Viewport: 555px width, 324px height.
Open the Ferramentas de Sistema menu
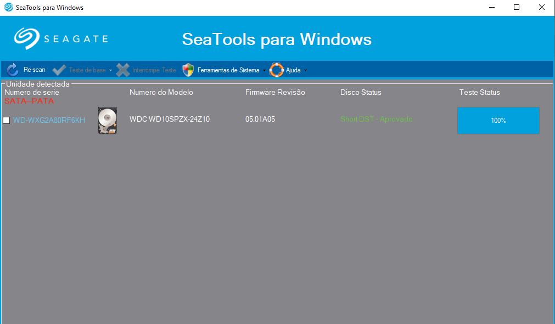[x=228, y=70]
